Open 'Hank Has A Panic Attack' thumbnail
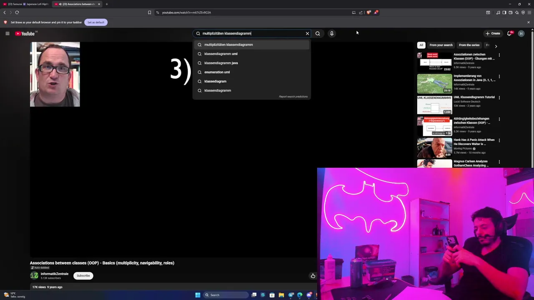This screenshot has height=300, width=534. (434, 147)
